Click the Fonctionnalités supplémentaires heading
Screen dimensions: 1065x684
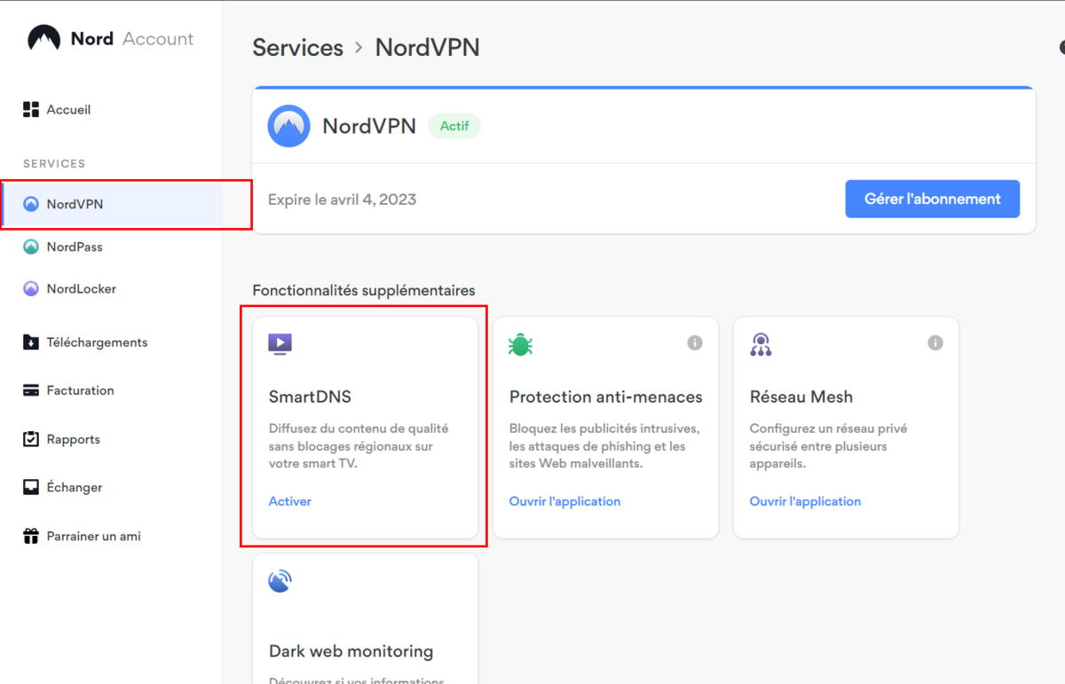(364, 290)
